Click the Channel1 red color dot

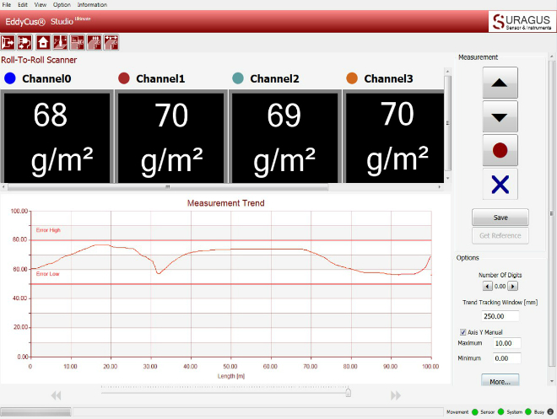click(124, 78)
